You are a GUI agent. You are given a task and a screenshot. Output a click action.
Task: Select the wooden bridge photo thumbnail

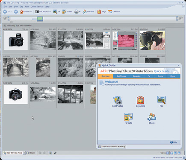coord(16,67)
